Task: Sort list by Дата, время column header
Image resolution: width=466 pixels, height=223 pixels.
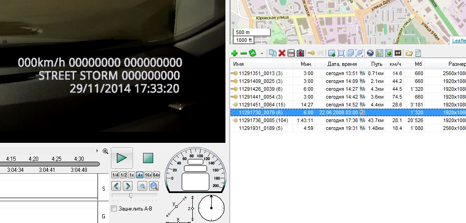Action: click(339, 64)
